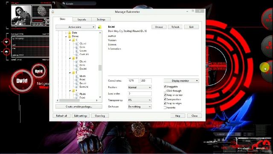Click the Dwld circle widget on desktop
The width and height of the screenshot is (273, 154).
point(22,81)
